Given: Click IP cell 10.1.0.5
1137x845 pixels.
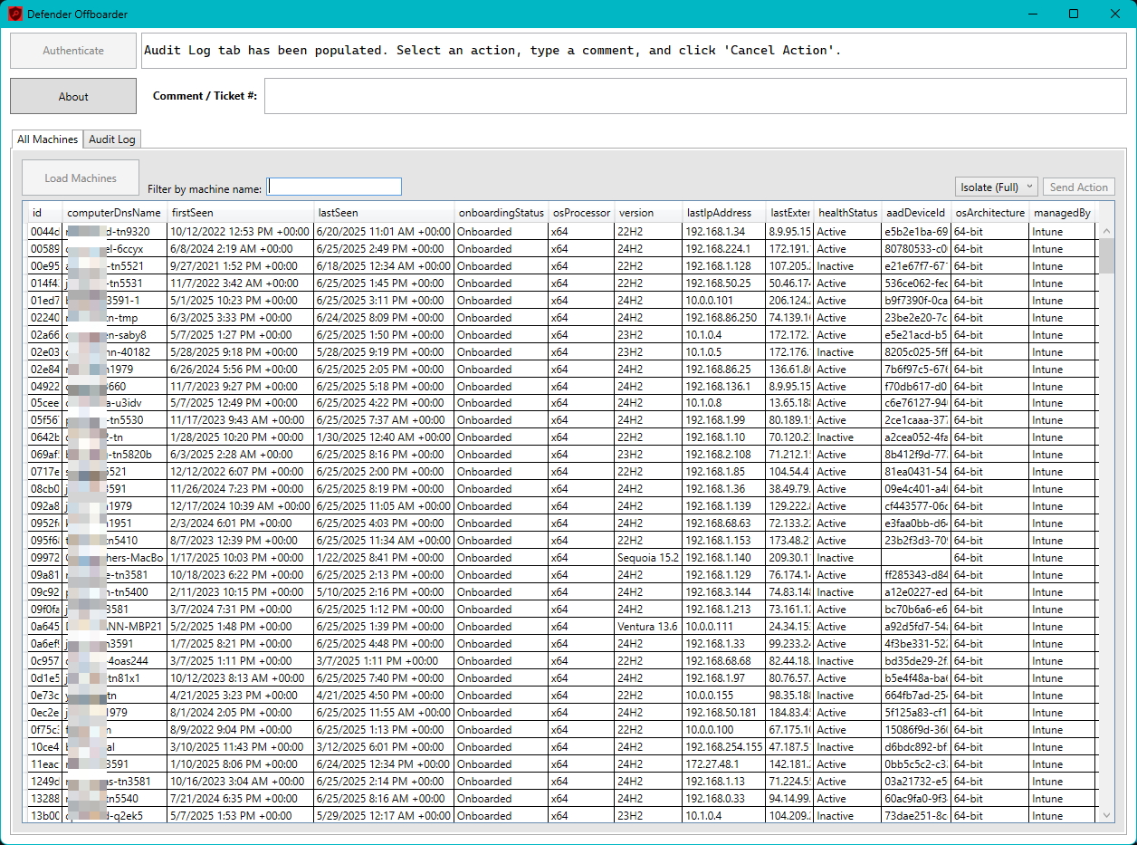Looking at the screenshot, I should coord(724,352).
